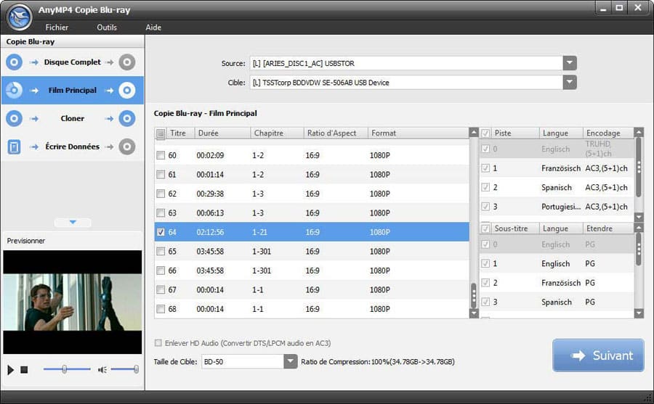654x404 pixels.
Task: Open the Fichier menu
Action: click(x=57, y=28)
